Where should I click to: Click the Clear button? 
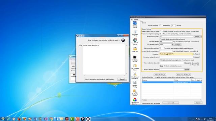tap(161, 66)
